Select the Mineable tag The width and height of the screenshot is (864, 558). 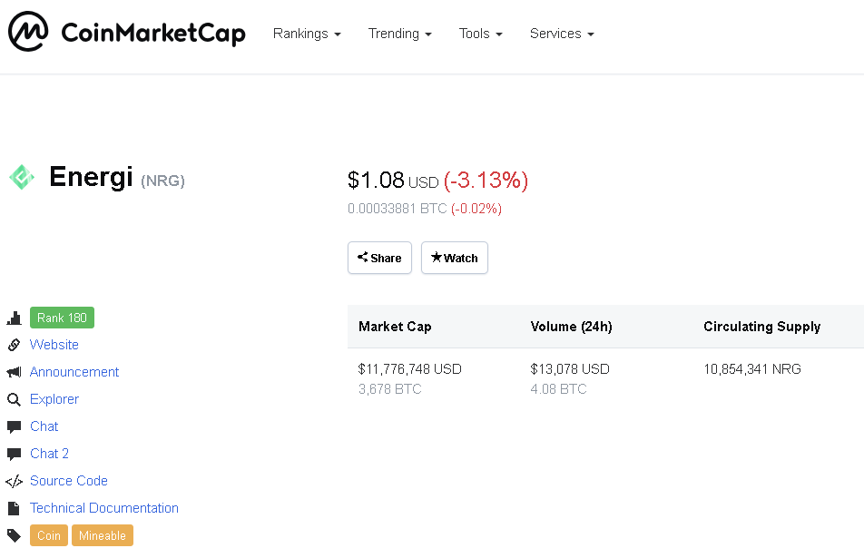103,535
